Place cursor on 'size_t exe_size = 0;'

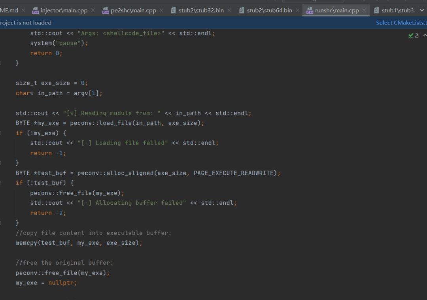pyautogui.click(x=52, y=83)
